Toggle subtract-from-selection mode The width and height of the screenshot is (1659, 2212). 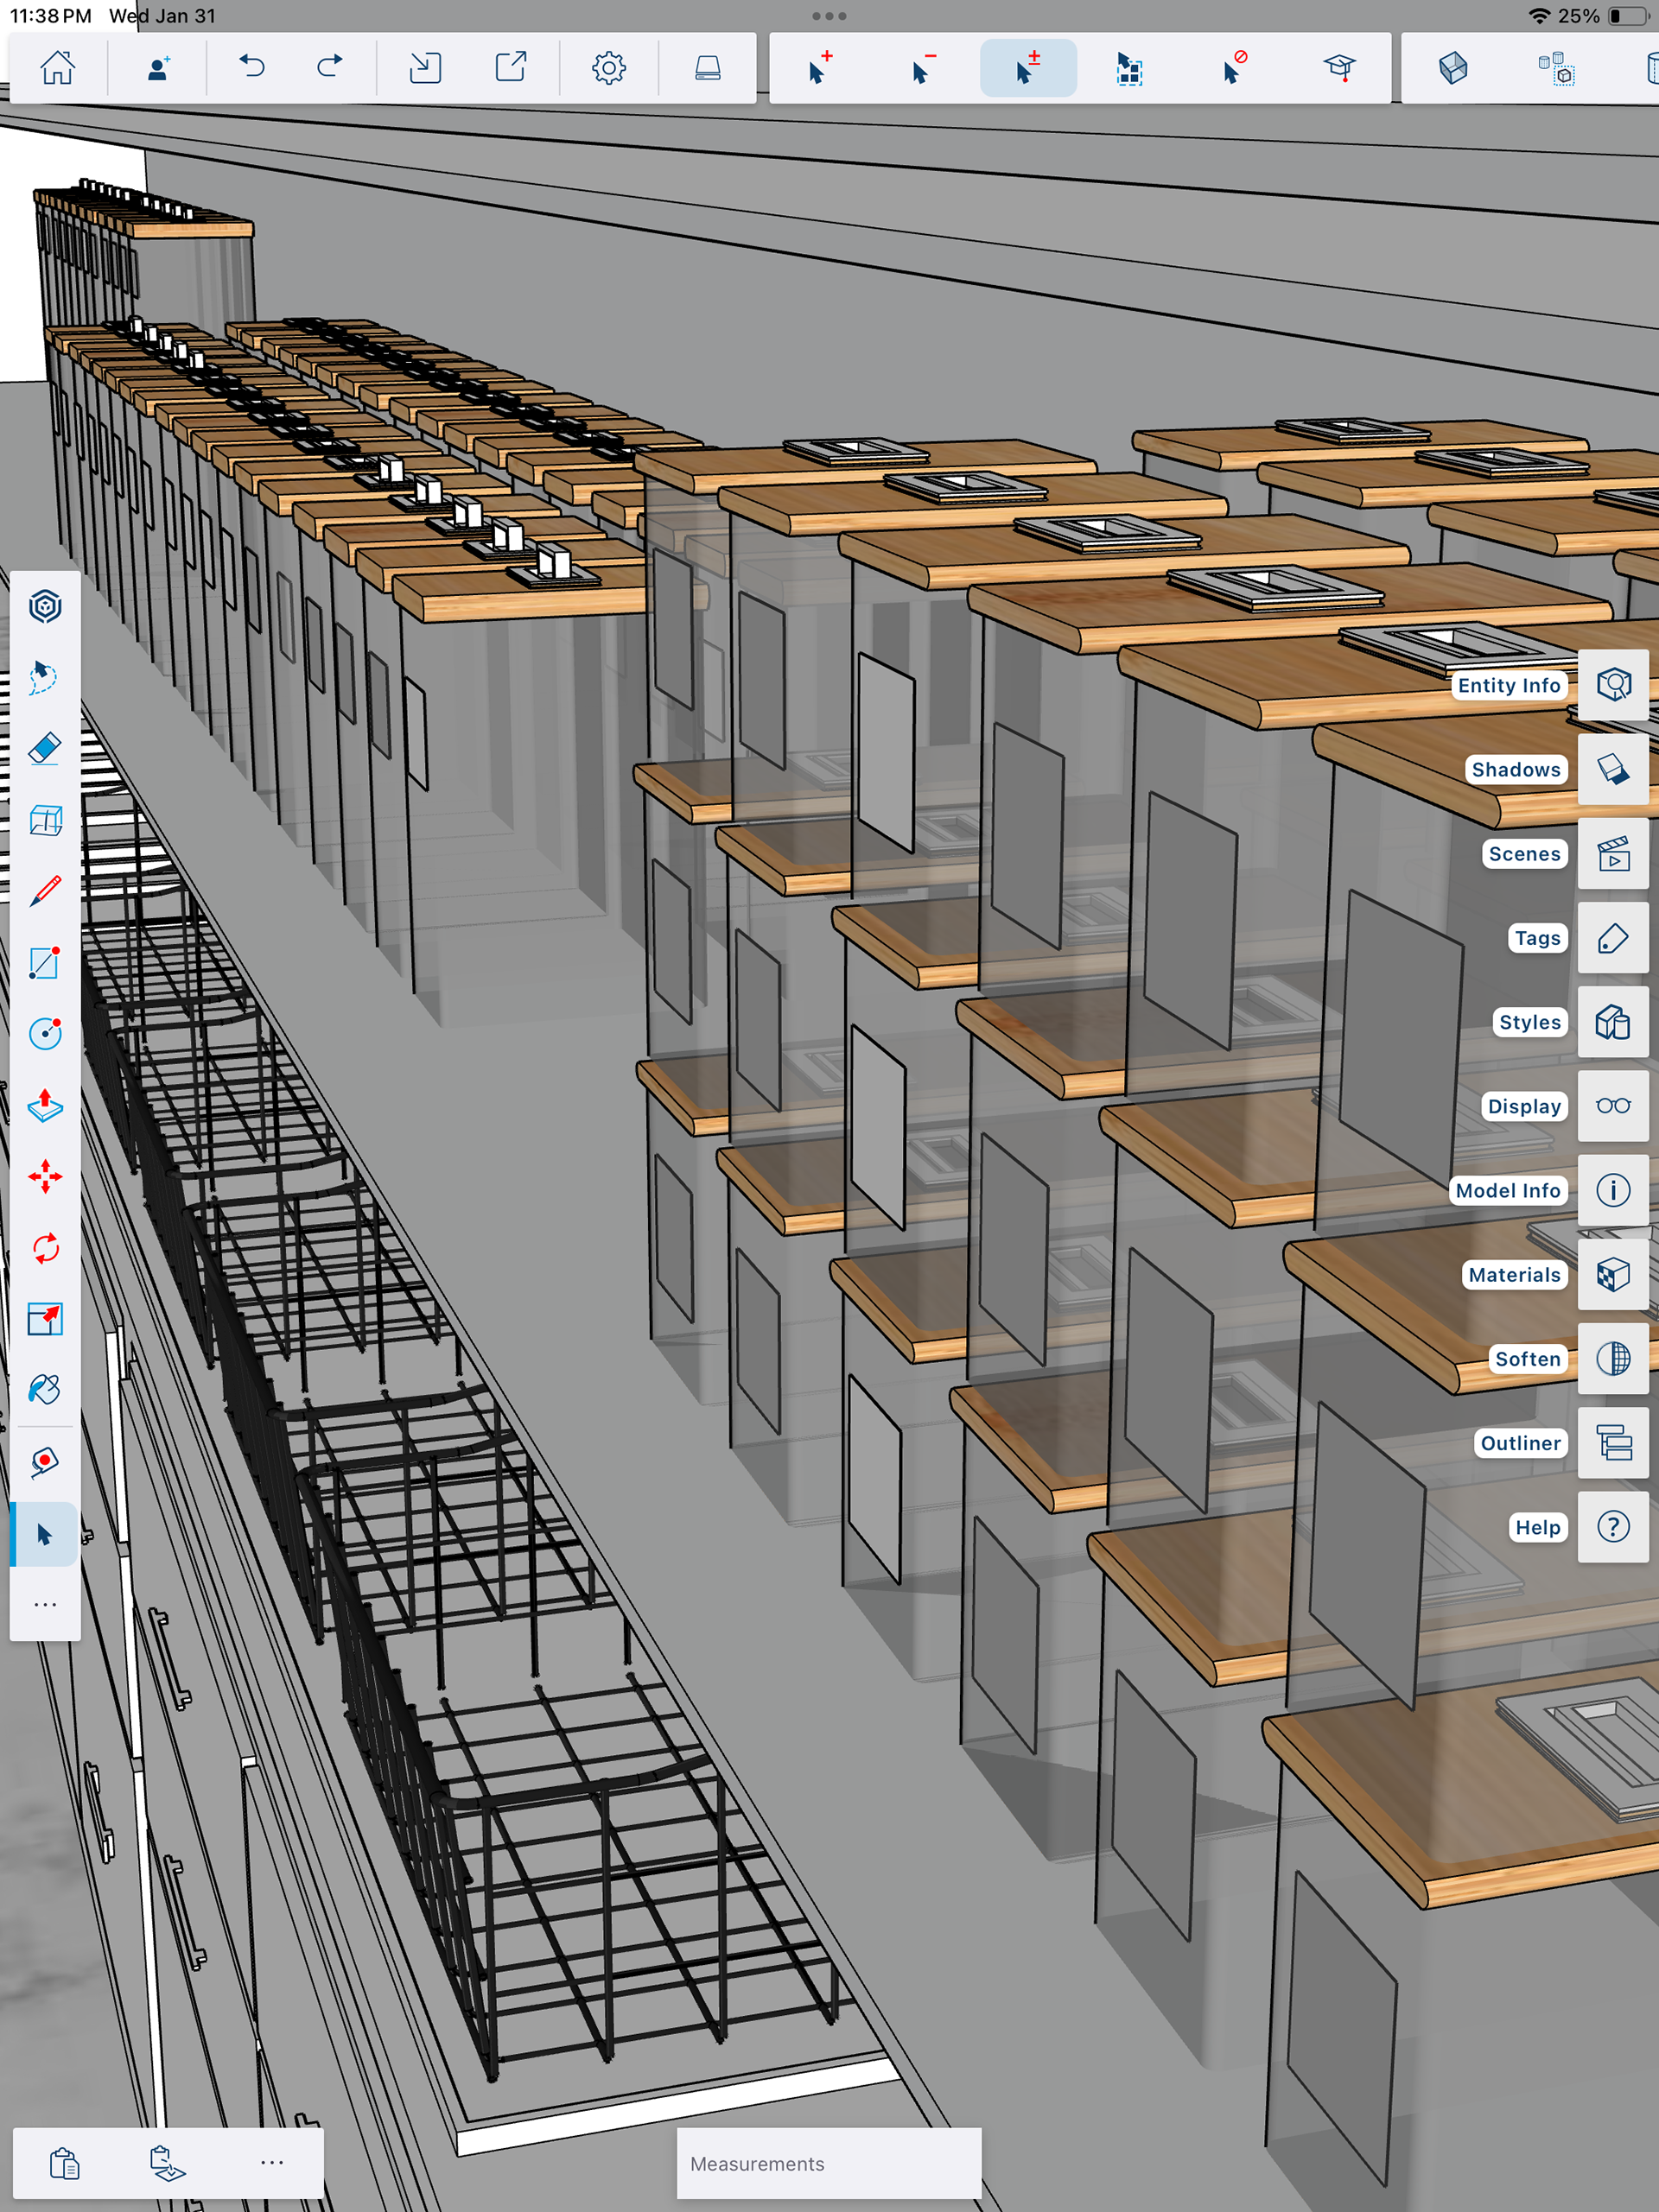pyautogui.click(x=923, y=68)
